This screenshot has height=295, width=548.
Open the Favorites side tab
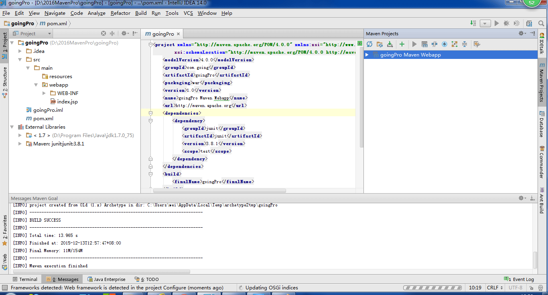point(5,230)
